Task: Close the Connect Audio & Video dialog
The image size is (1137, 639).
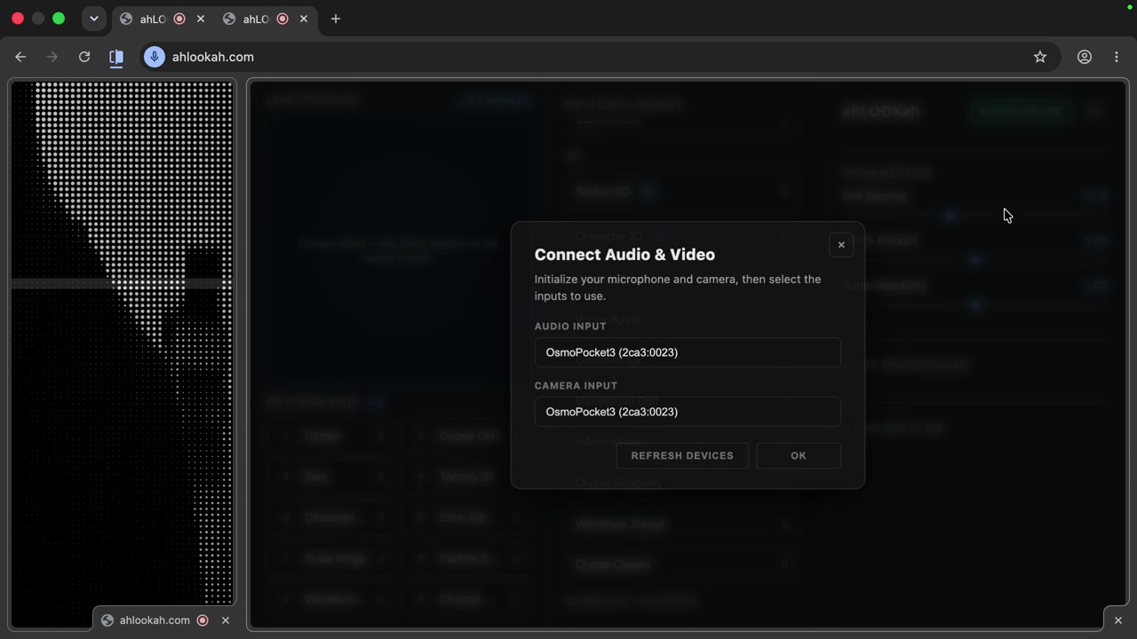Action: 841,245
